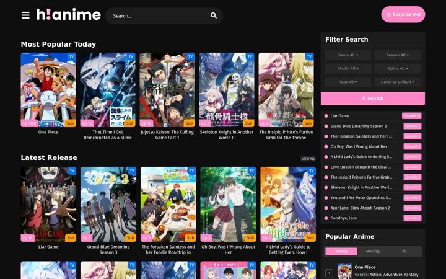Click the episode badge next to Liar Game in sidebar
The width and height of the screenshot is (446, 279).
click(411, 116)
